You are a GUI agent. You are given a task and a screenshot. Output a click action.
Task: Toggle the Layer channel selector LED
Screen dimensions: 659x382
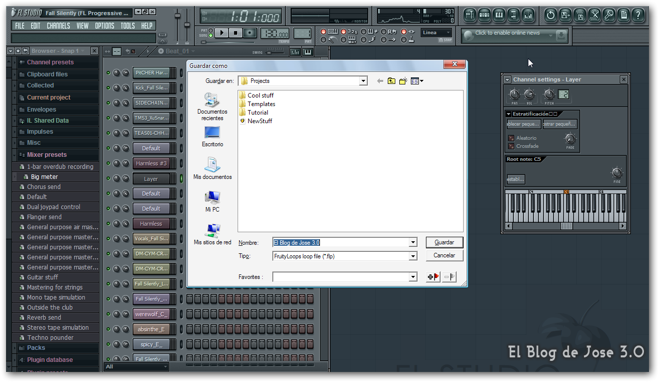(x=181, y=178)
